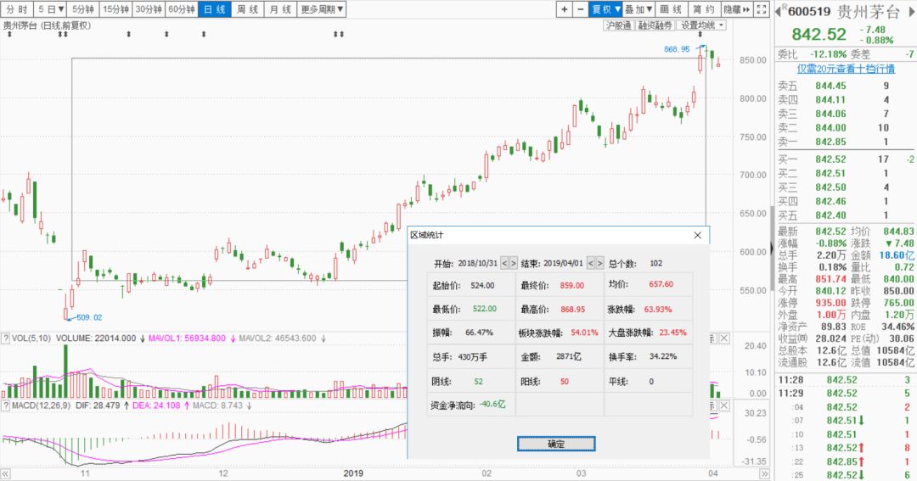
Task: Step the start date 2018/10/31 forward
Action: [515, 263]
